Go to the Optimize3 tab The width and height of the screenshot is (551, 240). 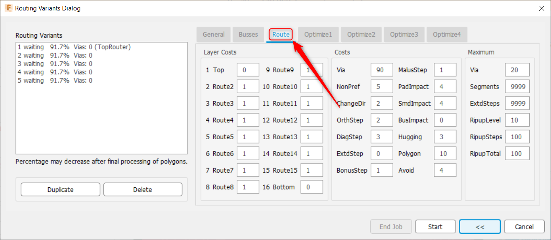tap(404, 35)
